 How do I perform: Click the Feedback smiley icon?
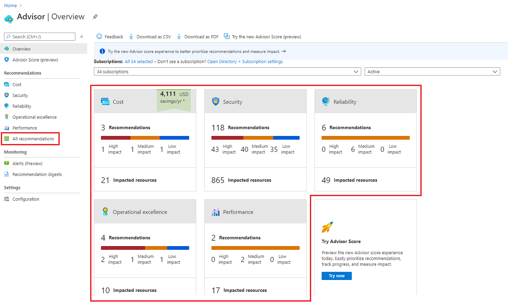[99, 36]
